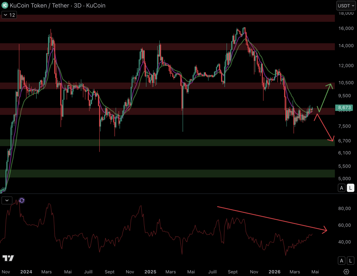Expand the collapsed 12 indicators legend
The image size is (357, 276).
9,15
